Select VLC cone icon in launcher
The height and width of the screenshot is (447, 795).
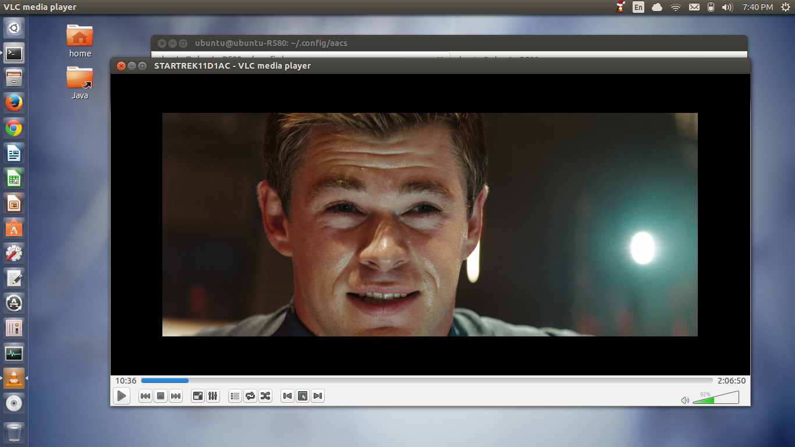click(x=14, y=378)
